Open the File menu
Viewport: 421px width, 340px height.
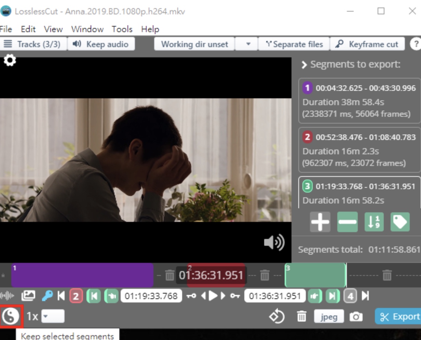[6, 29]
